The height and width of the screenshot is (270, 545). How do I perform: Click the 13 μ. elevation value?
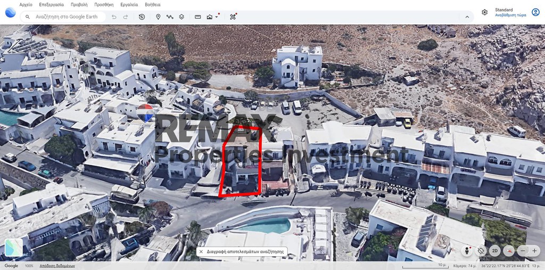point(536,266)
